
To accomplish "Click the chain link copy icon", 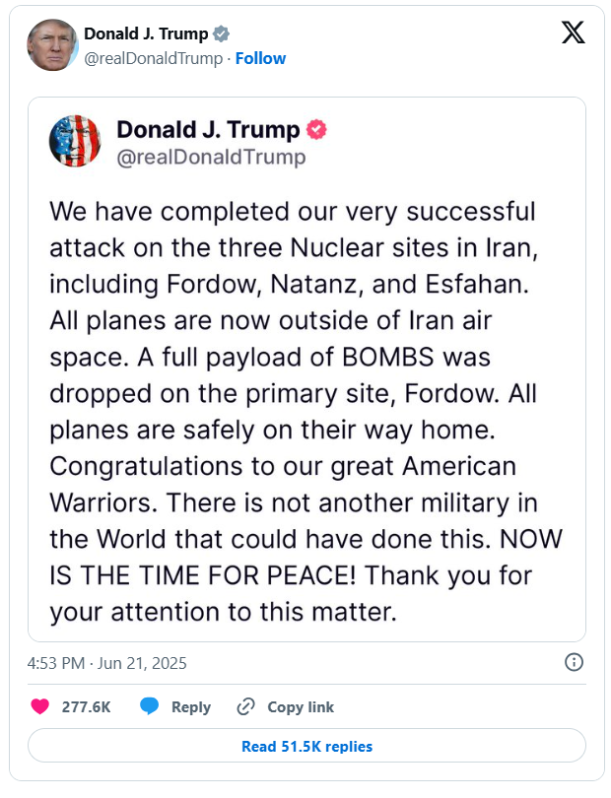I will point(246,706).
